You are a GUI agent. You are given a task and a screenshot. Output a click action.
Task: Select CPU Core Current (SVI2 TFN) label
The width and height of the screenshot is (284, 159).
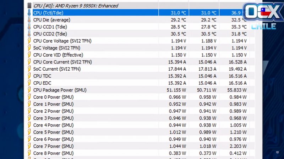pyautogui.click(x=62, y=62)
